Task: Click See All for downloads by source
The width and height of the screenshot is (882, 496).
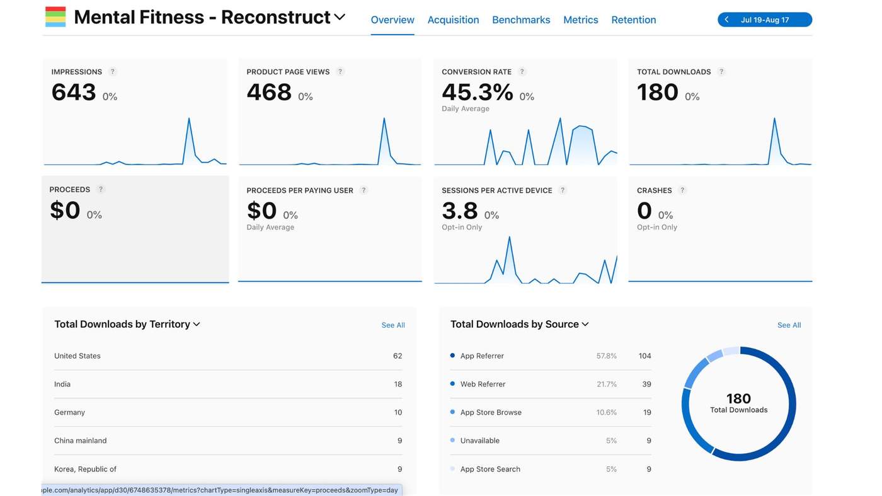Action: coord(789,325)
